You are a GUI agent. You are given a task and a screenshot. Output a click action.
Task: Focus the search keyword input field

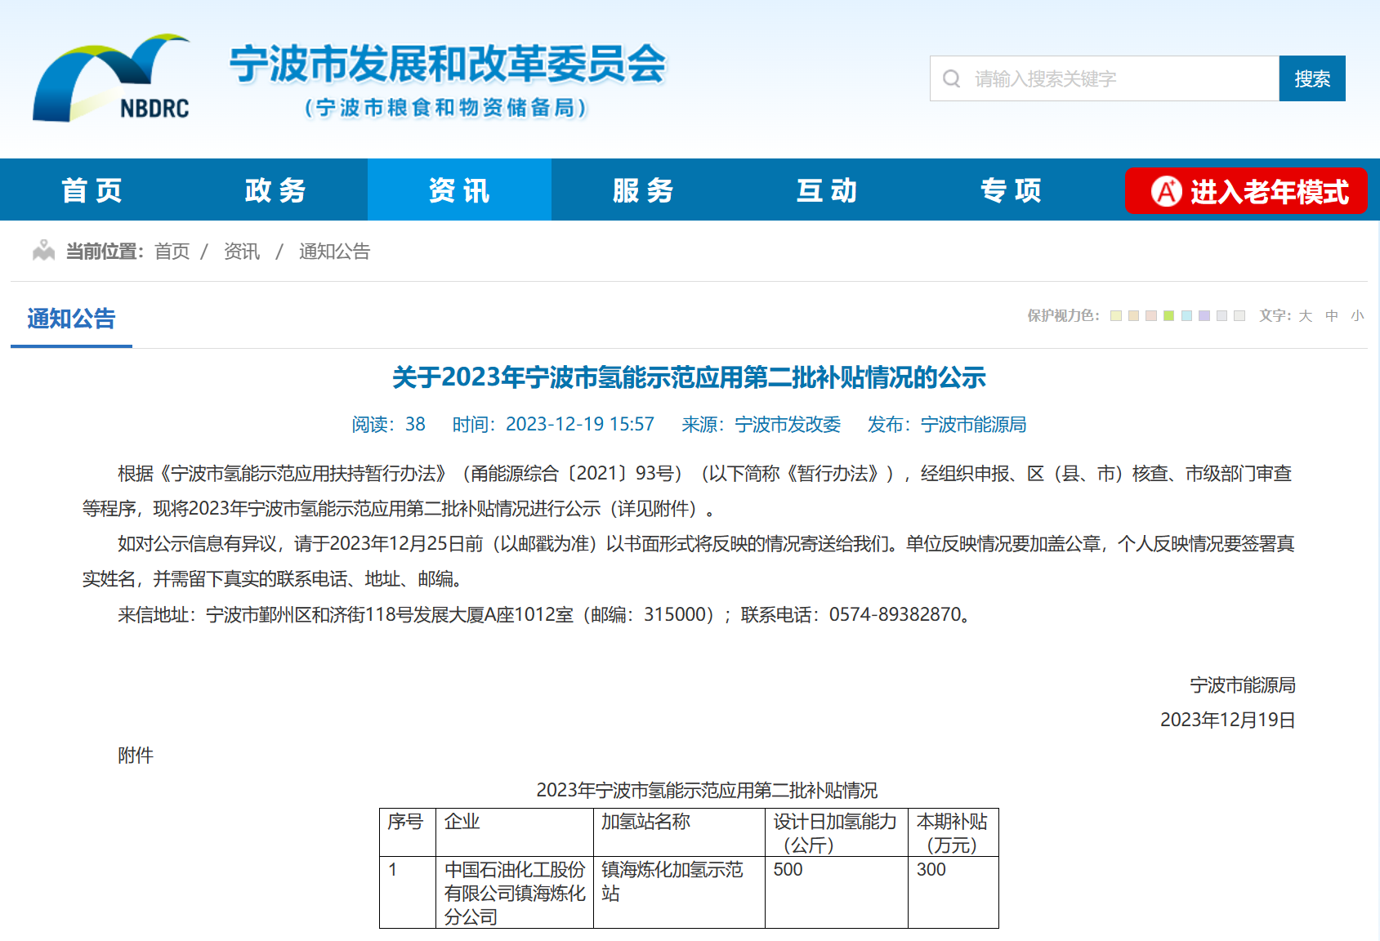tap(1119, 79)
